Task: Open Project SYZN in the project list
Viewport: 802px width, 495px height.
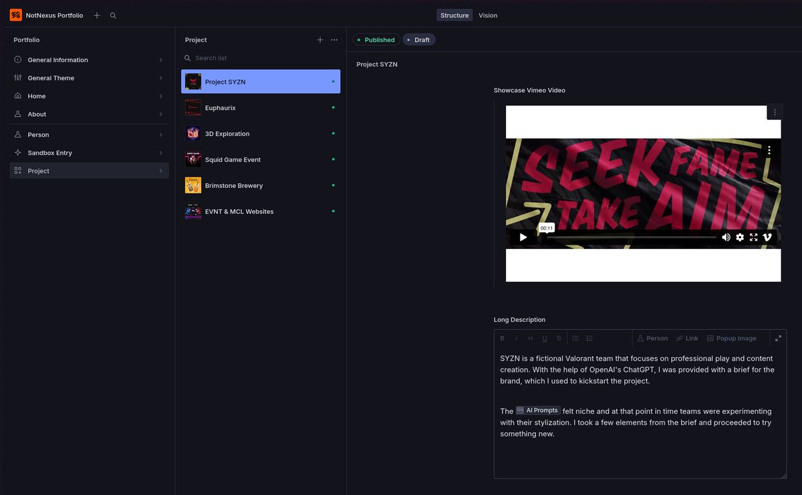Action: coord(261,82)
